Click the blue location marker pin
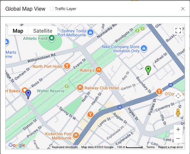The width and height of the screenshot is (190, 154). pyautogui.click(x=28, y=95)
